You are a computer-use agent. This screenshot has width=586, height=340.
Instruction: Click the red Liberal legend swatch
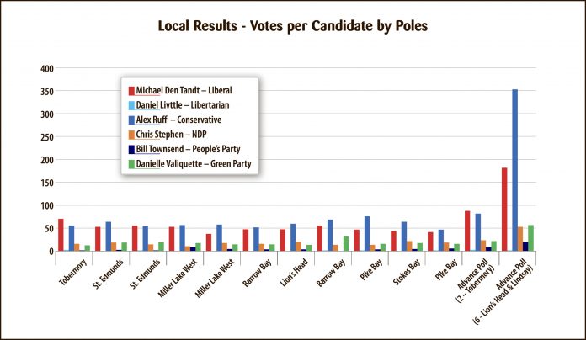point(131,90)
